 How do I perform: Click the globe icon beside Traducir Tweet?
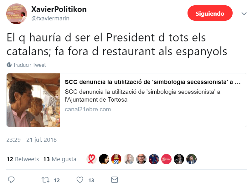[9, 65]
